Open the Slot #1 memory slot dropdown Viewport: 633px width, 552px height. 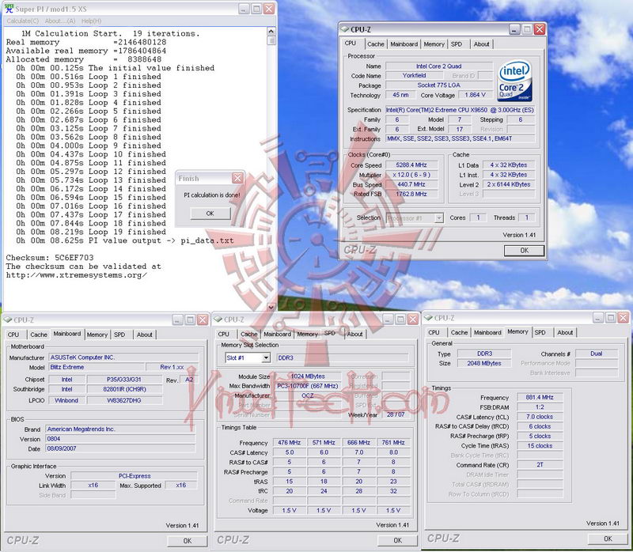coord(266,357)
